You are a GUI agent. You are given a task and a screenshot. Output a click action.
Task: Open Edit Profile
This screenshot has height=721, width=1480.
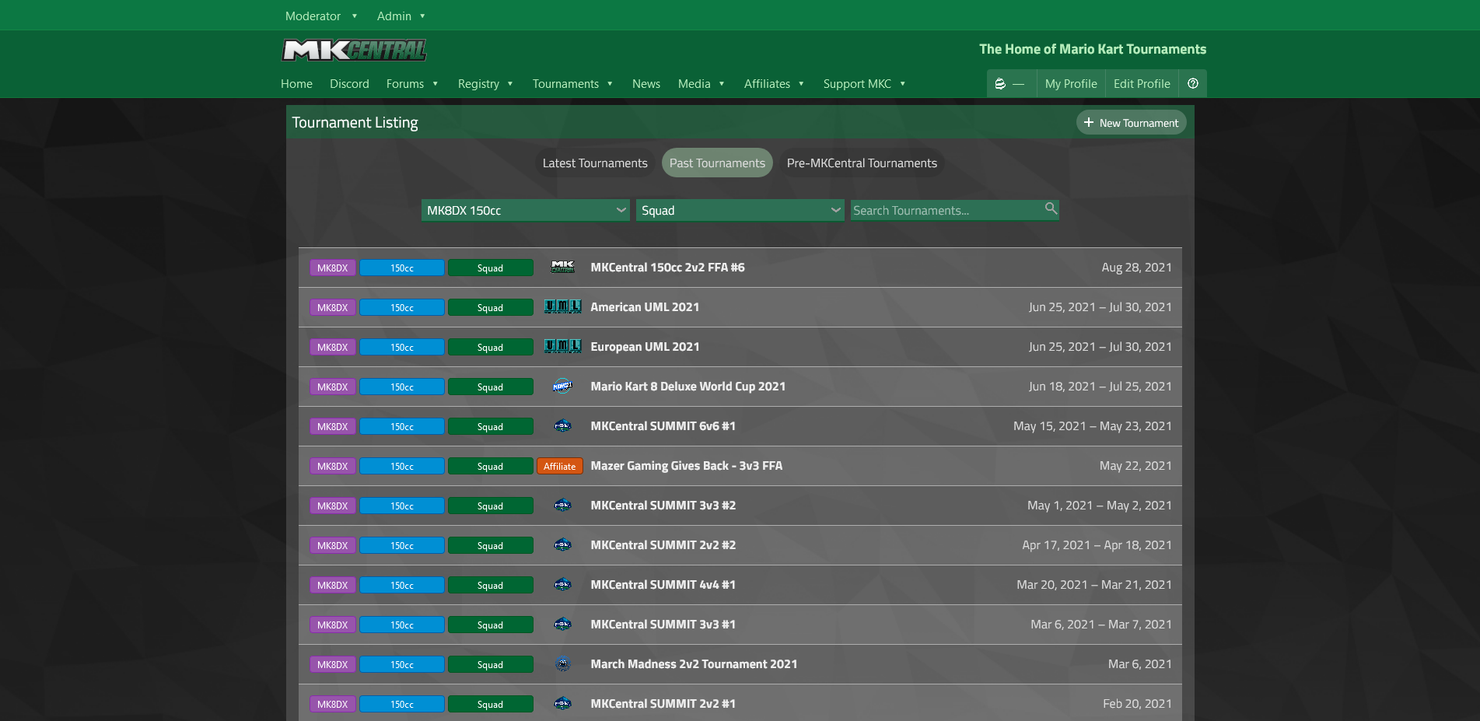click(1142, 83)
